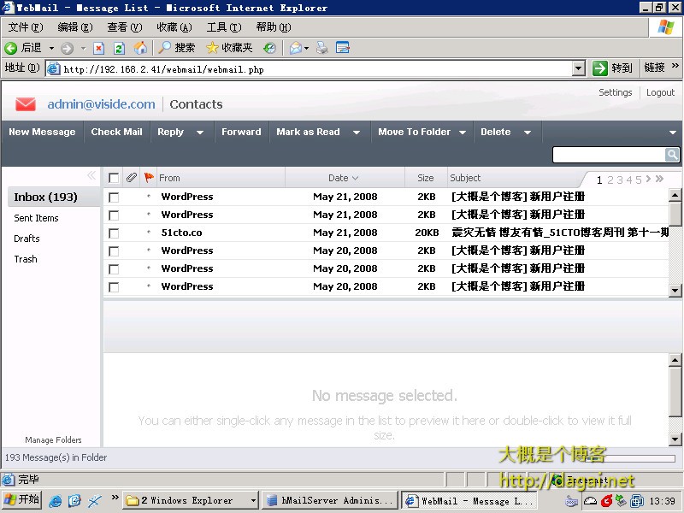Click the webmail search input field
The height and width of the screenshot is (513, 684).
click(608, 155)
